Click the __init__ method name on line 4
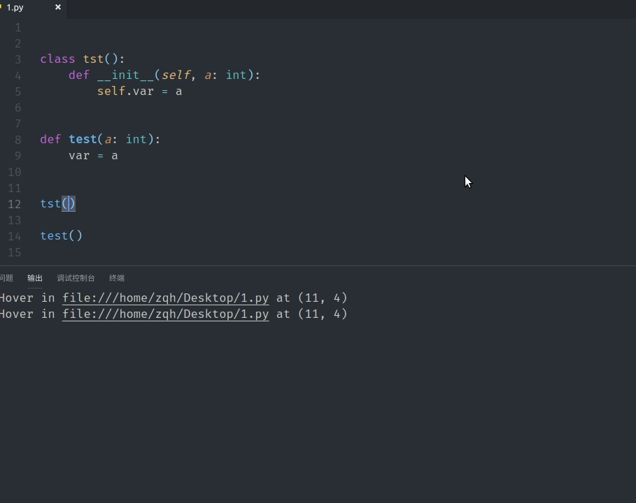636x503 pixels. [125, 75]
